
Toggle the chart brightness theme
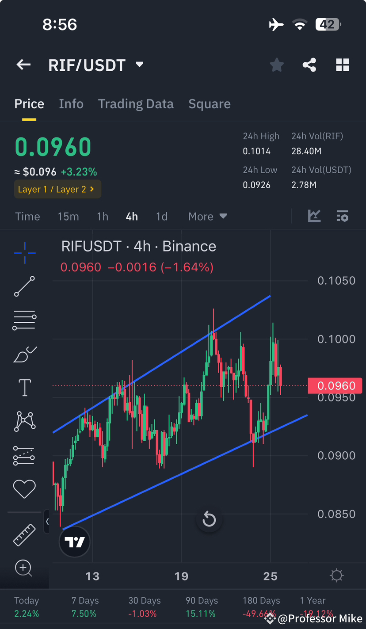336,575
